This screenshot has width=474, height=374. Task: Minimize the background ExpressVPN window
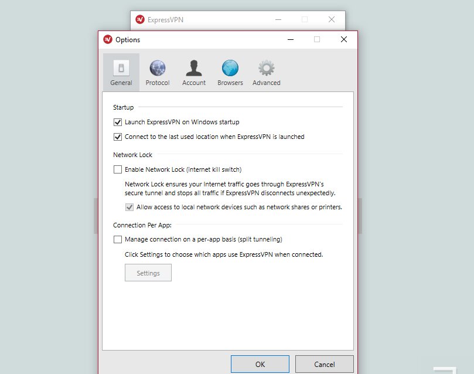tap(278, 20)
